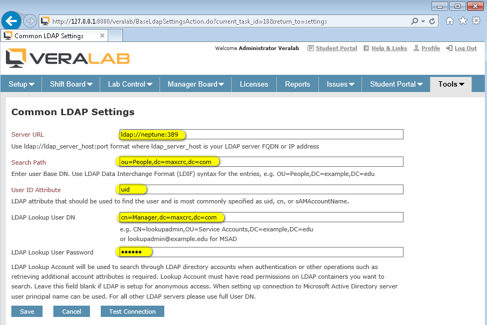Click the Profile person icon
Viewport: 487px width, 325px height.
416,48
